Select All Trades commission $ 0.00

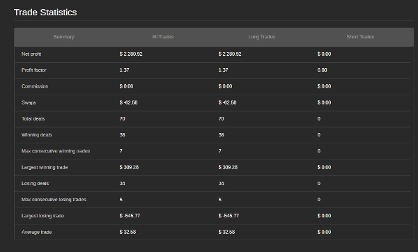pyautogui.click(x=126, y=86)
